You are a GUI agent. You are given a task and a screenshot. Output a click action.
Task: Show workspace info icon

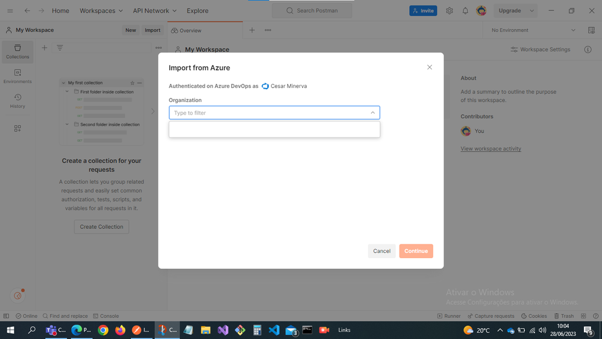coord(588,49)
